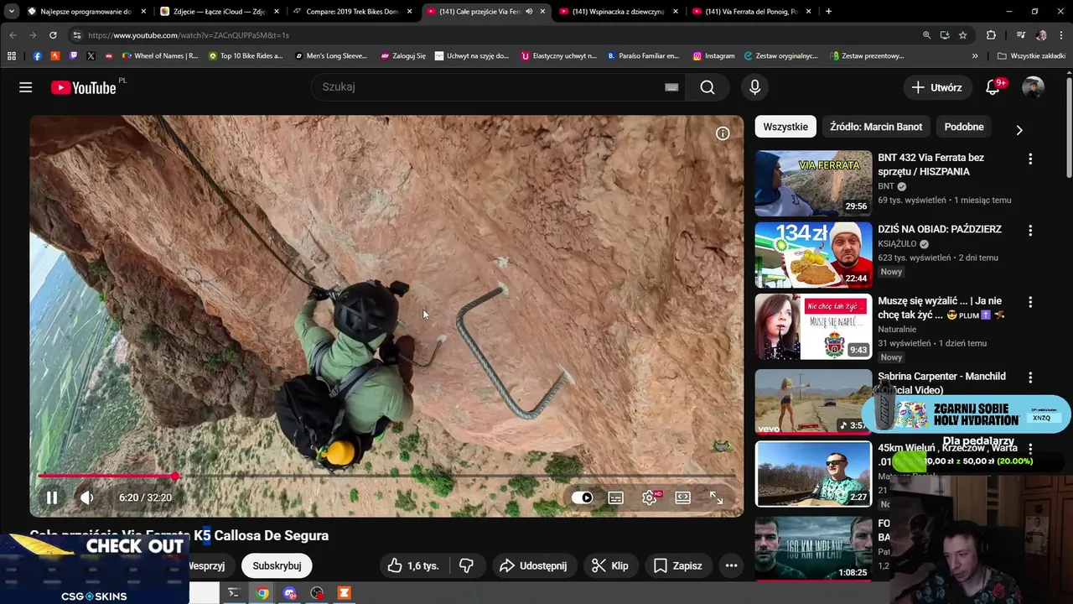Bookmark this page with star icon

tap(963, 35)
